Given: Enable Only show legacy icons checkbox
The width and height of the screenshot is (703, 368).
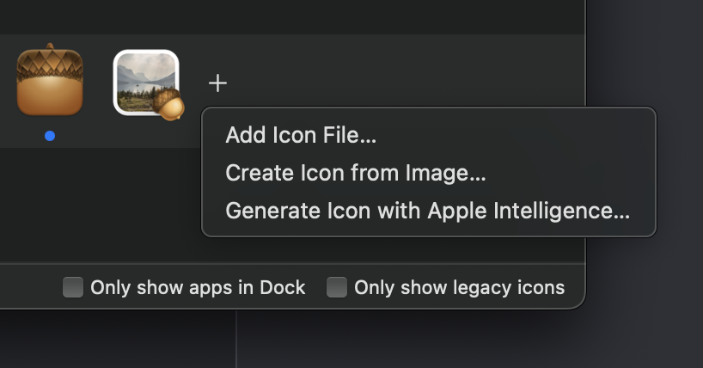Looking at the screenshot, I should point(337,287).
